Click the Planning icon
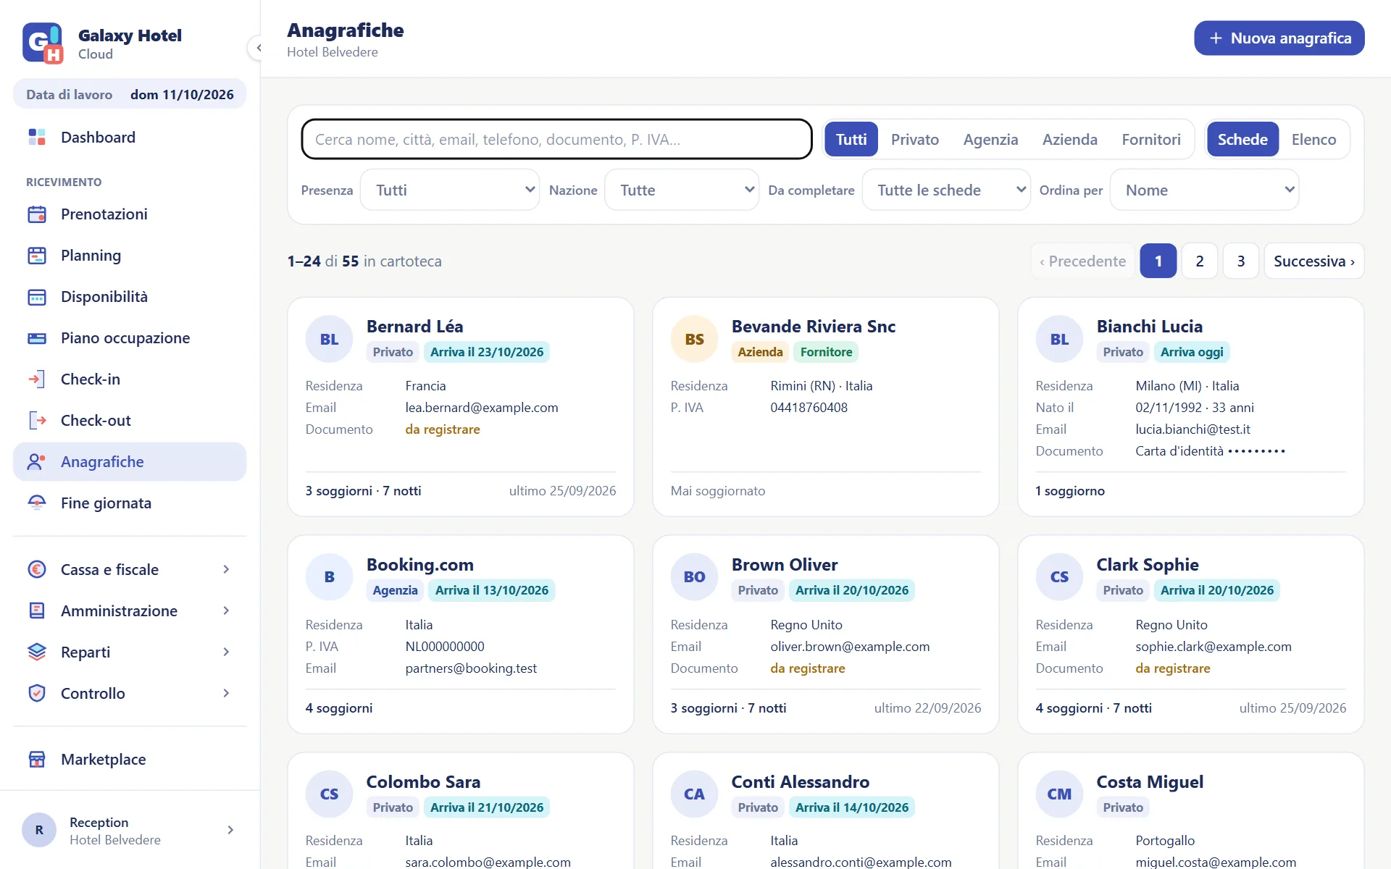This screenshot has height=869, width=1391. (x=37, y=255)
